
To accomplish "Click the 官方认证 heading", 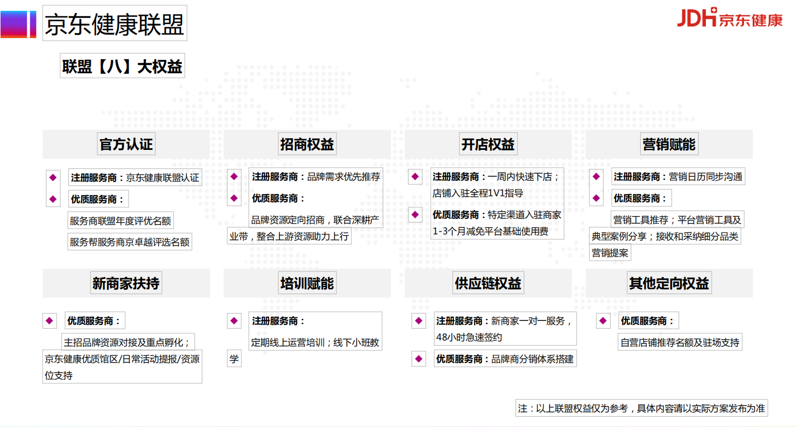I will pos(126,144).
